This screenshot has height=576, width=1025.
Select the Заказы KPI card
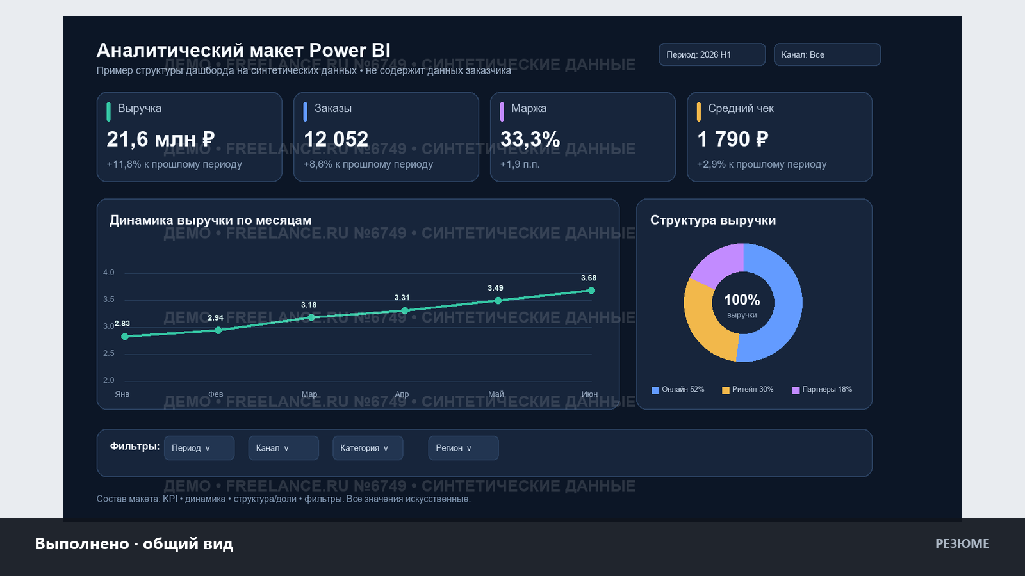tap(386, 137)
